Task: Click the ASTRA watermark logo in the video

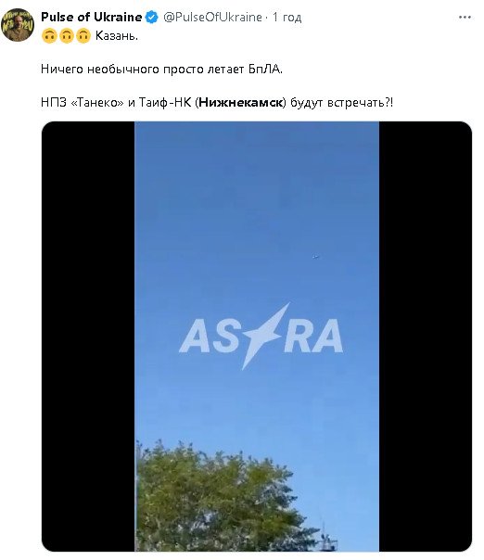Action: click(261, 336)
